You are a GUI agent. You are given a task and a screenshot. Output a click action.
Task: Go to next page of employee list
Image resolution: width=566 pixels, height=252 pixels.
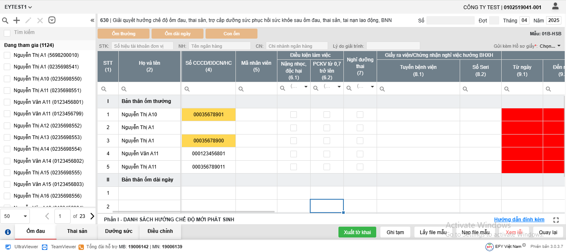coord(92,216)
